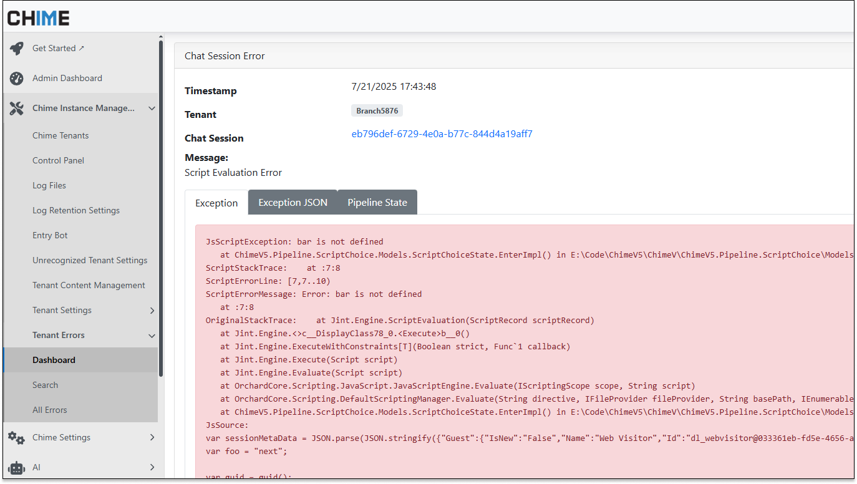The image size is (857, 484).
Task: Collapse the Tenant Errors chevron
Action: coord(152,336)
